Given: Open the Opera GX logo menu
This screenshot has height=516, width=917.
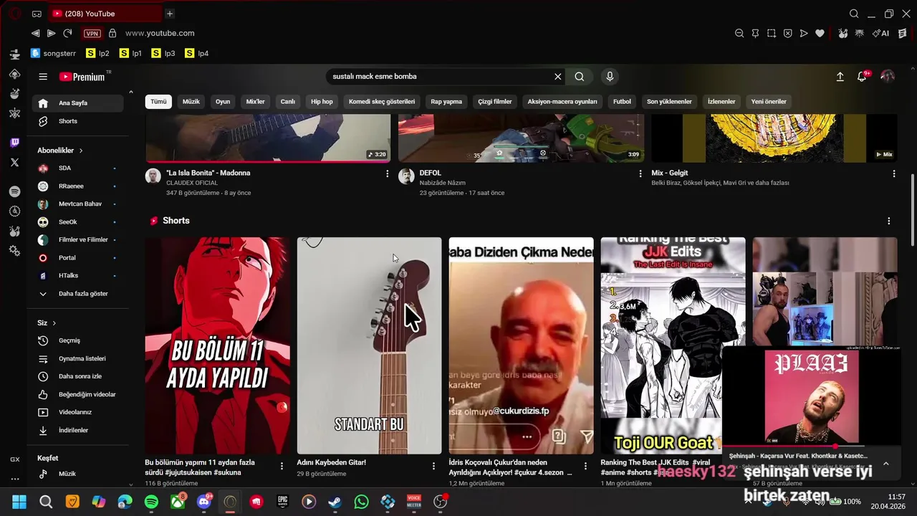Looking at the screenshot, I should click(14, 14).
